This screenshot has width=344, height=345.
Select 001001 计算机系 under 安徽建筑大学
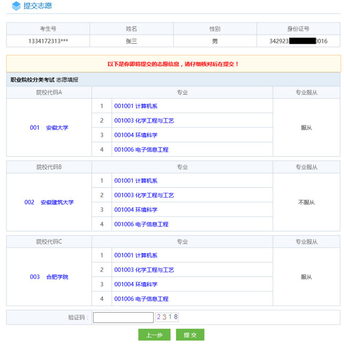pos(136,181)
